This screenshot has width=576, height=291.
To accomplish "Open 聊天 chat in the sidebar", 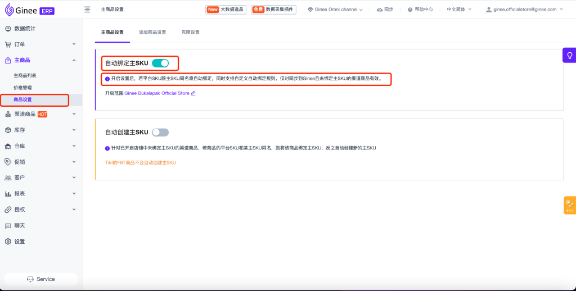I will (x=20, y=225).
